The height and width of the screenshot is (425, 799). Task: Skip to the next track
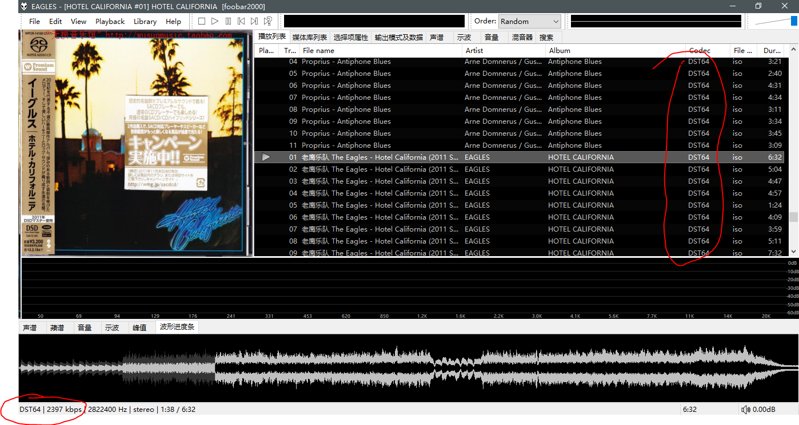click(254, 21)
